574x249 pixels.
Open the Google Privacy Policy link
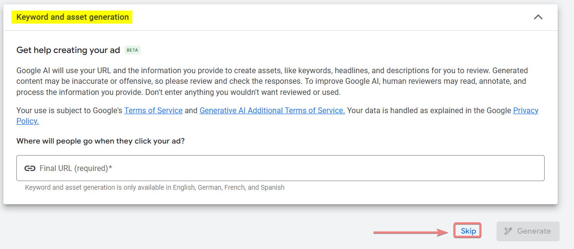[525, 110]
